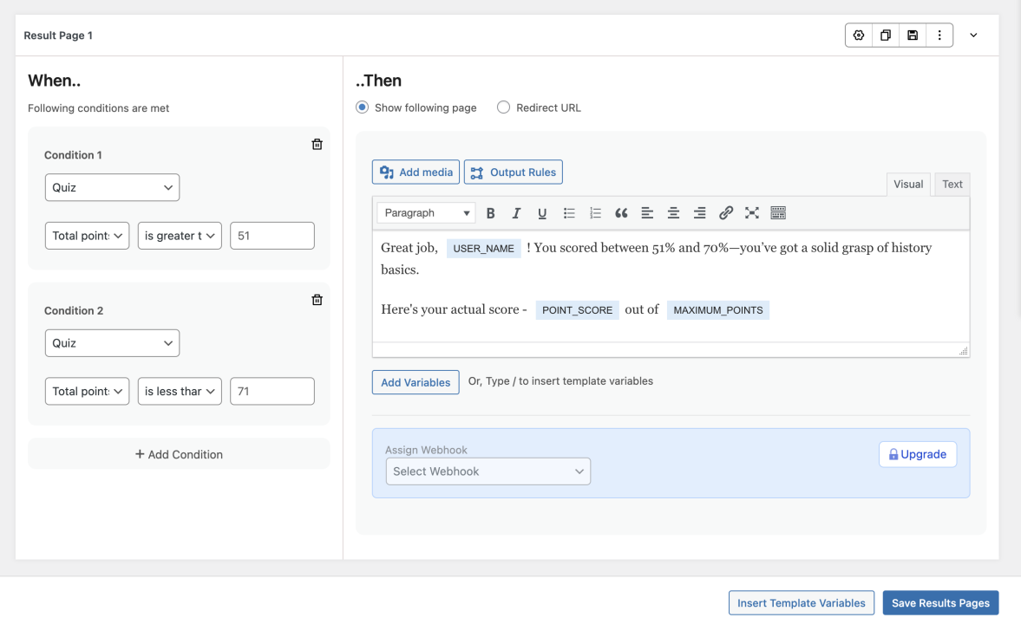
Task: Duplicate the result page via copy icon
Action: pos(885,35)
